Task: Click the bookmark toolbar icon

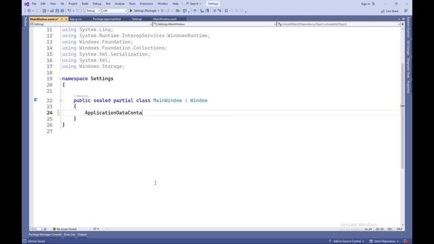Action: coord(226,11)
